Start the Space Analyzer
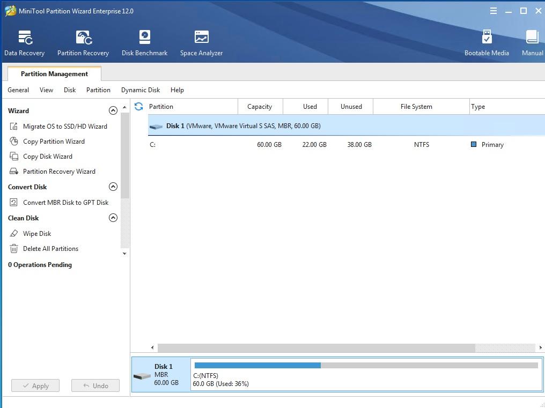Viewport: 545px width, 408px height. pyautogui.click(x=201, y=43)
